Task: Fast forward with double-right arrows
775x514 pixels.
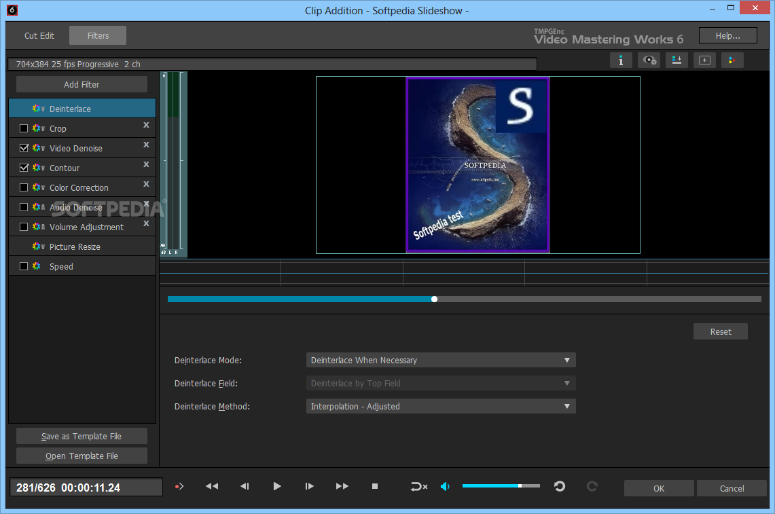Action: pyautogui.click(x=342, y=487)
